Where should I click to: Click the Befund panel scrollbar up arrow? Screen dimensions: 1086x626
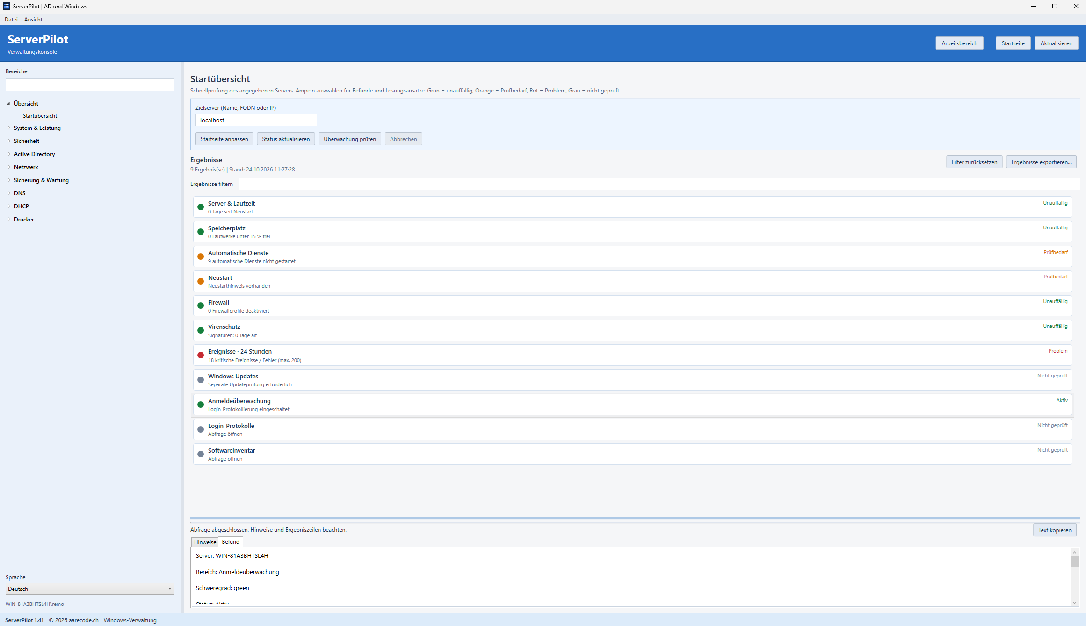tap(1074, 553)
